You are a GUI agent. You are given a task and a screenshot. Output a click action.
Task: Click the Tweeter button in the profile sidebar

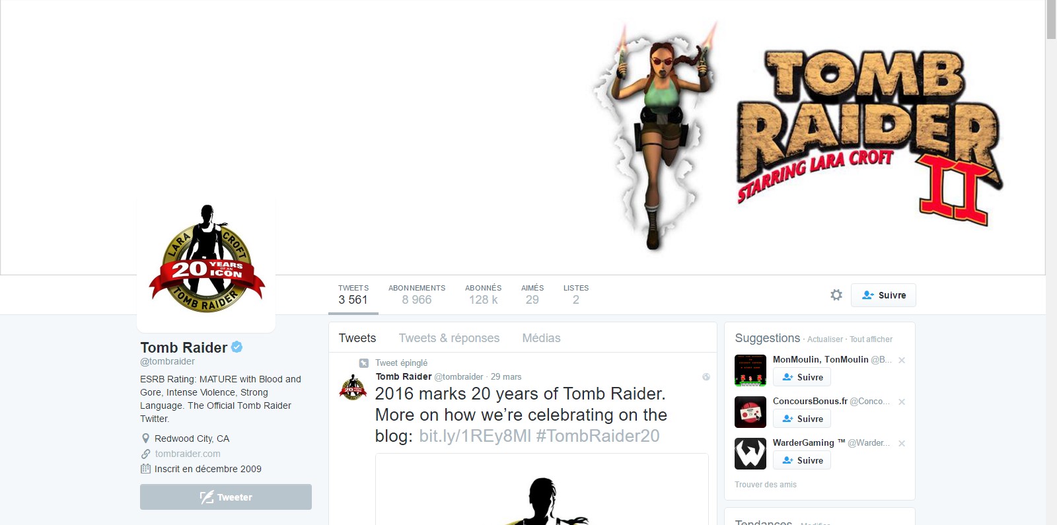coord(226,497)
